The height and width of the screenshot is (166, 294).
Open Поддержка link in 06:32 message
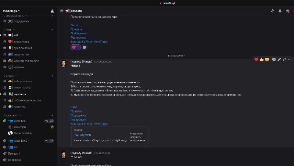[78, 115]
